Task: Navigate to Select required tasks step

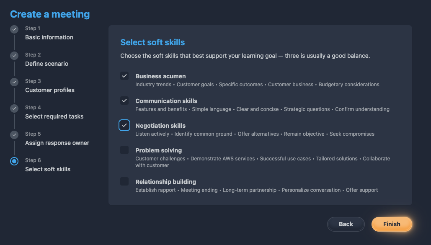Action: click(54, 116)
